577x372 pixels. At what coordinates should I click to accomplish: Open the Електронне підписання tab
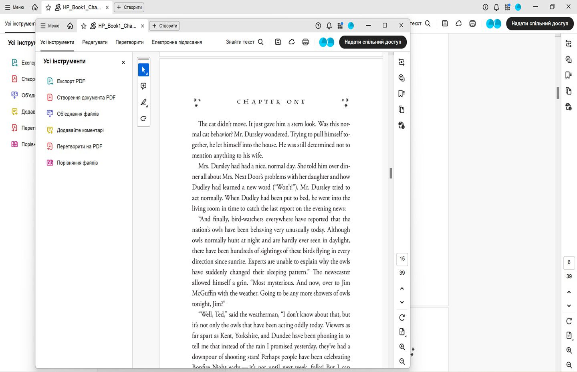(177, 42)
